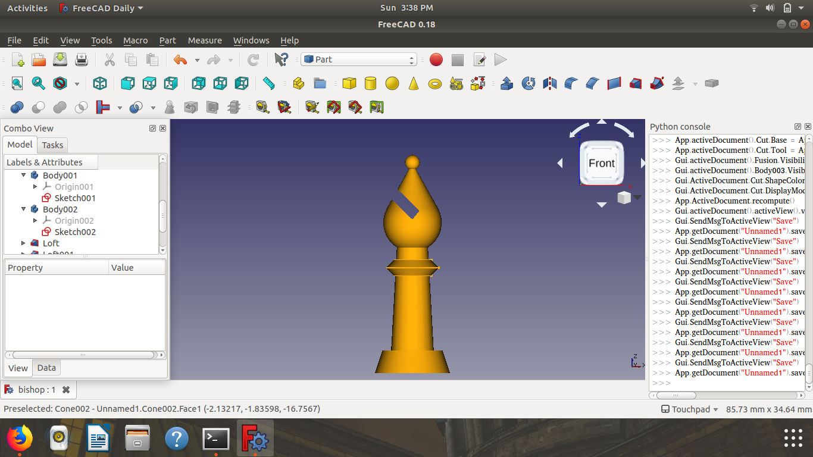Open the Tools menu
This screenshot has height=457, width=813.
[102, 40]
